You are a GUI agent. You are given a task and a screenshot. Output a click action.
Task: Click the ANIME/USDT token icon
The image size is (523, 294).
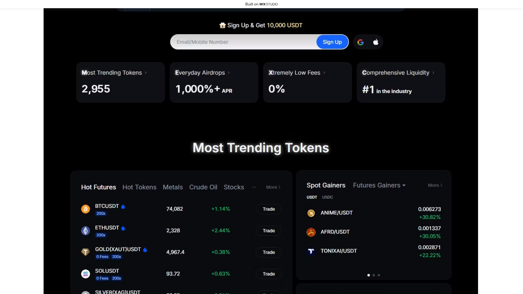coord(311,213)
